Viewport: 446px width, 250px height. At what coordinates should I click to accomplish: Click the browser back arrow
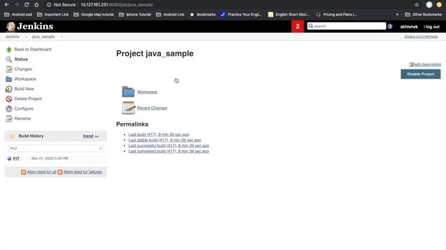point(6,5)
